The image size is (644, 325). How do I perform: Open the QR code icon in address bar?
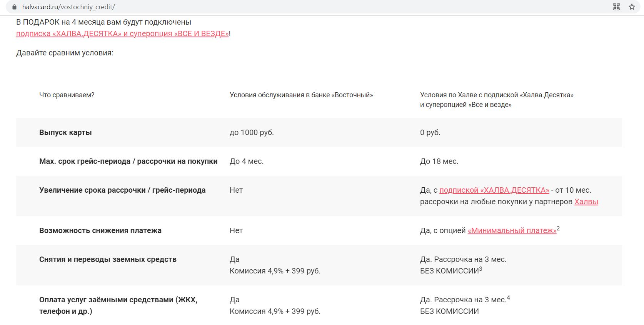[x=616, y=7]
